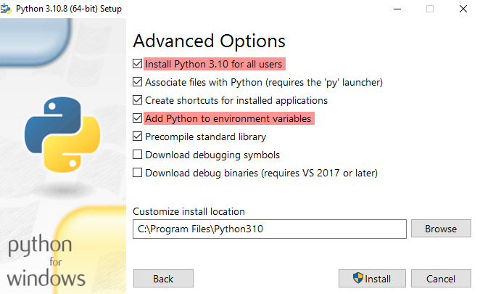480x294 pixels.
Task: Click the shield icon on the Install button
Action: pos(357,279)
